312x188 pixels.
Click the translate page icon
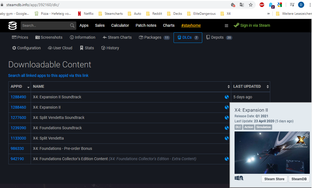click(x=242, y=5)
